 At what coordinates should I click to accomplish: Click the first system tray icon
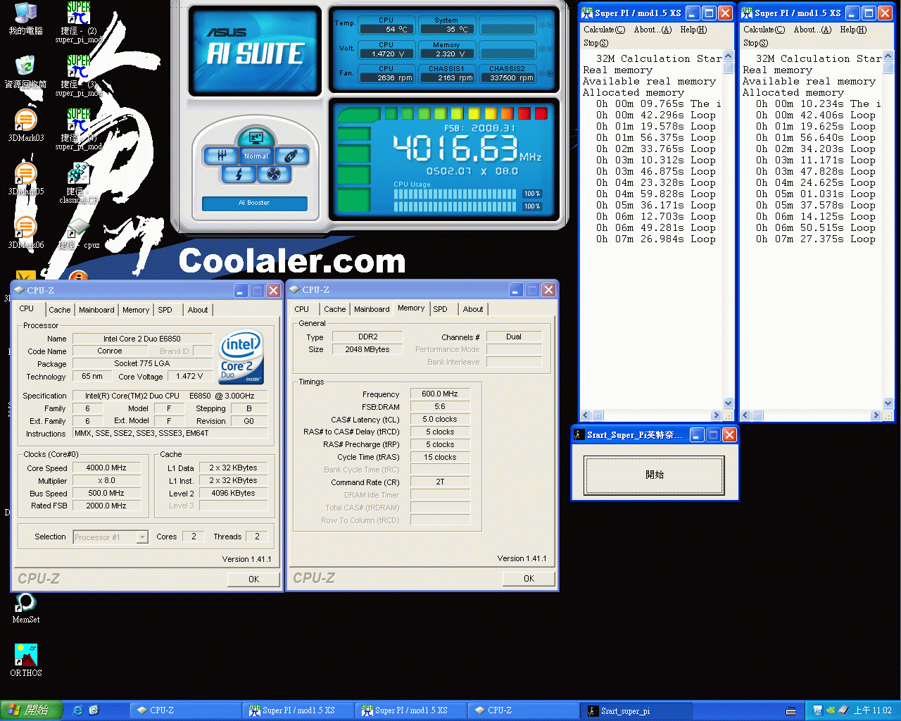click(817, 710)
